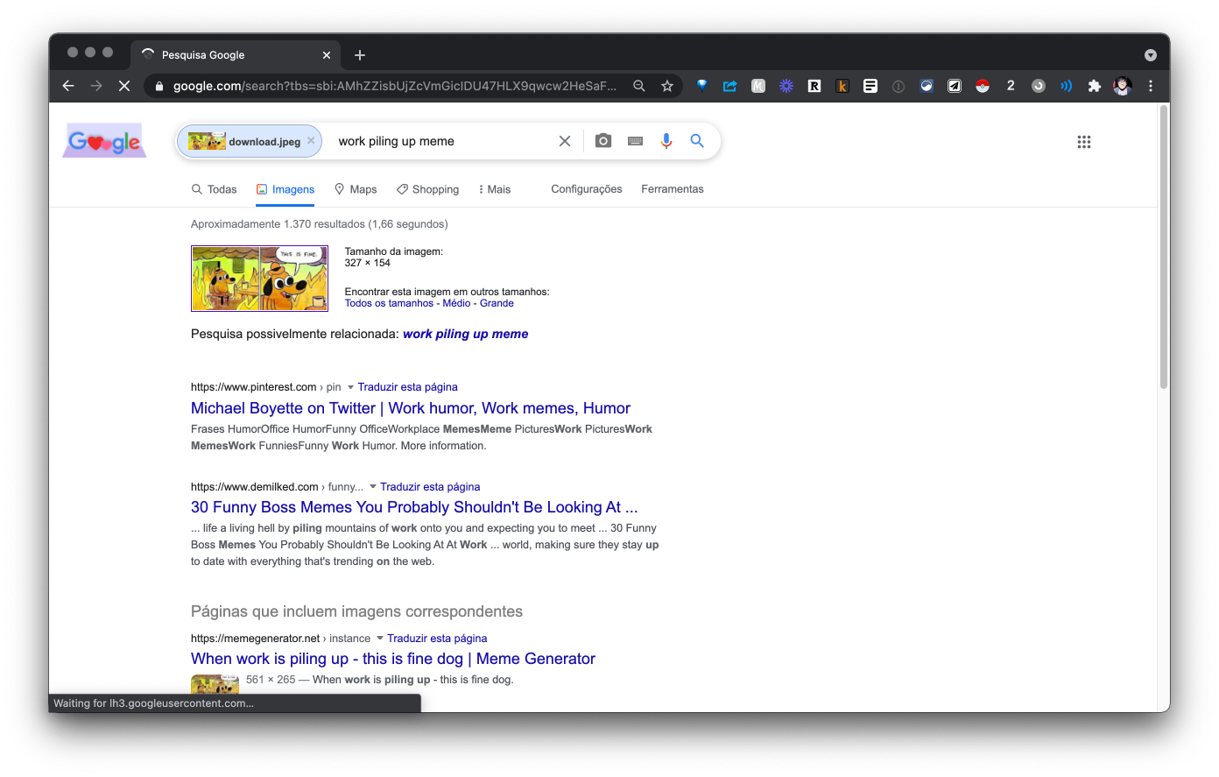Screen dimensions: 1219x777
Task: Open the blue diamond extension
Action: pyautogui.click(x=702, y=86)
